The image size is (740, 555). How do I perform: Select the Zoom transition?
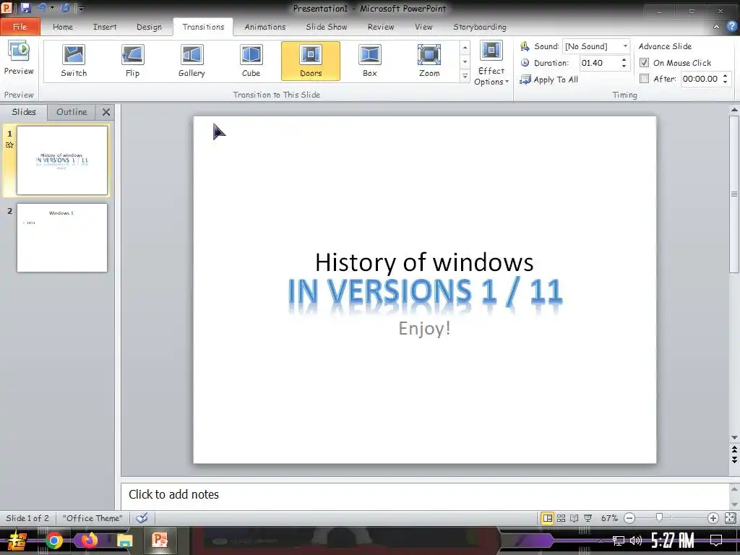(429, 61)
